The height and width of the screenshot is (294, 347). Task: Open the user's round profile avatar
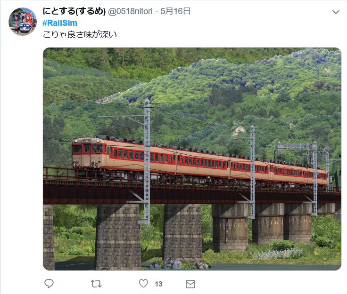[22, 22]
